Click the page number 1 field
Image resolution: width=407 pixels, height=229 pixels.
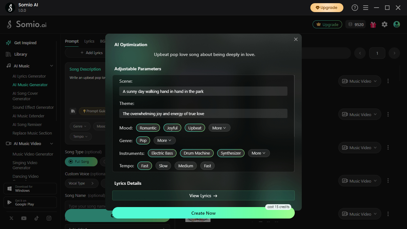377,53
